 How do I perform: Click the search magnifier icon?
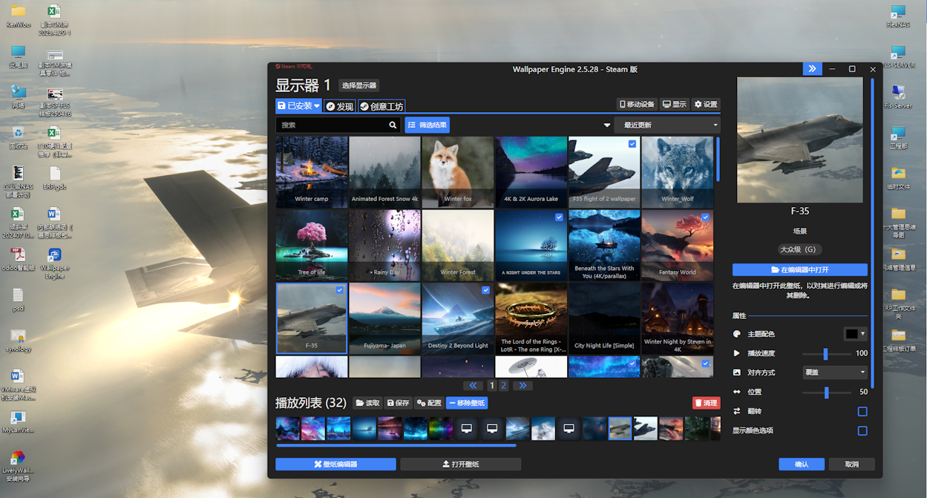393,125
